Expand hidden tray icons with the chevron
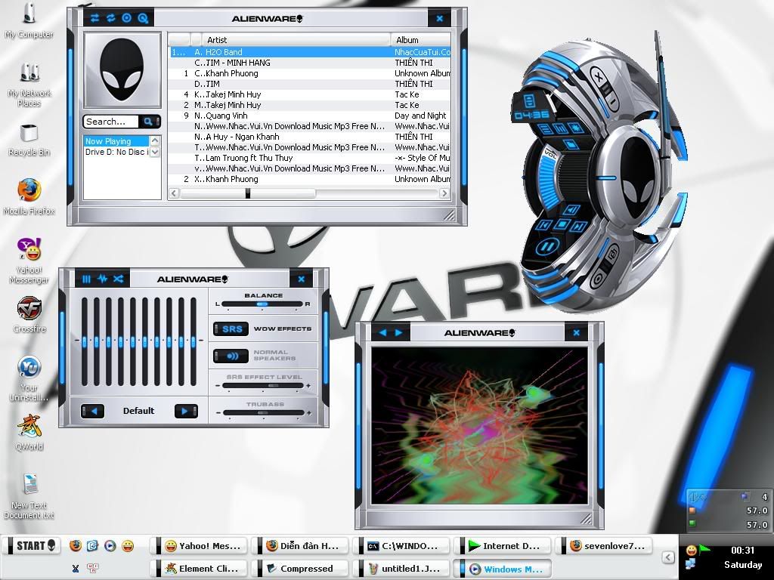This screenshot has width=774, height=580. [x=668, y=557]
